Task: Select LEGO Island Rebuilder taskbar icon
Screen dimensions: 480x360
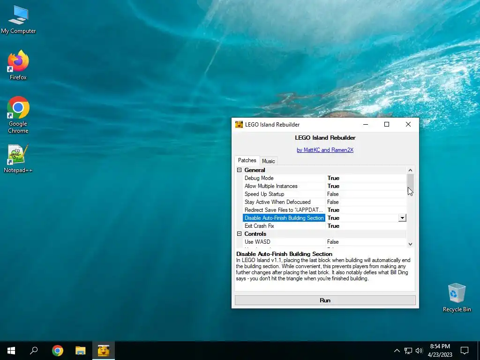Action: 104,351
